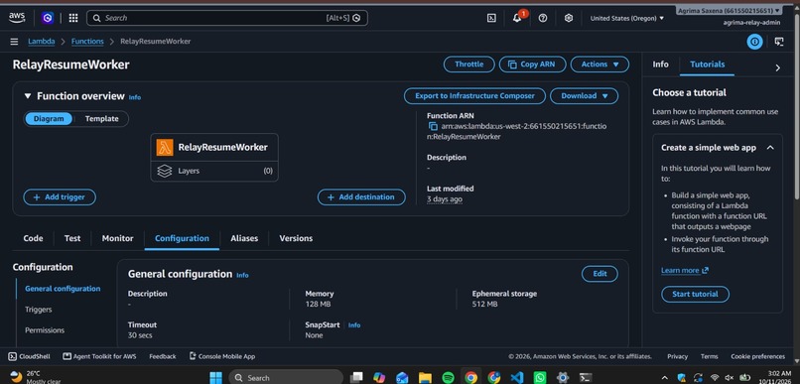Collapse the Function overview section
The width and height of the screenshot is (800, 384).
tap(28, 96)
